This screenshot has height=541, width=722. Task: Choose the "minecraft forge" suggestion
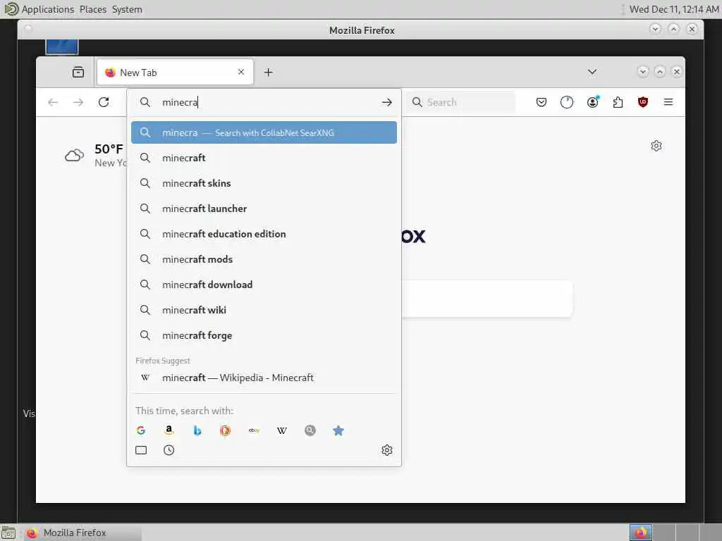tap(264, 335)
